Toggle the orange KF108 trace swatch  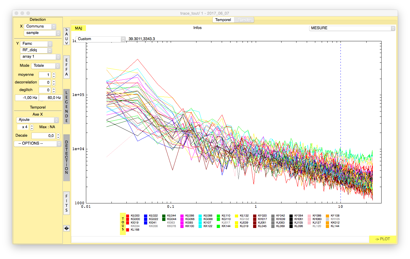coord(328,216)
